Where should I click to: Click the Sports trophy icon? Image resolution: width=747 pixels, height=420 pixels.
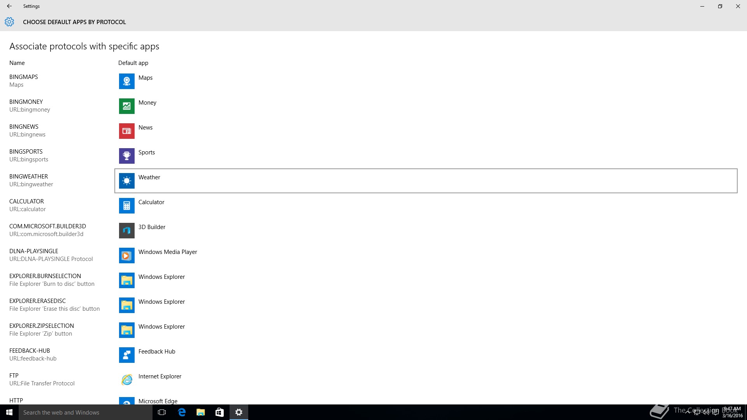tap(127, 156)
